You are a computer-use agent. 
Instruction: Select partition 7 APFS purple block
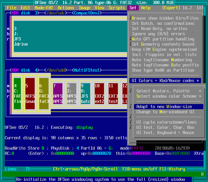[58, 94]
